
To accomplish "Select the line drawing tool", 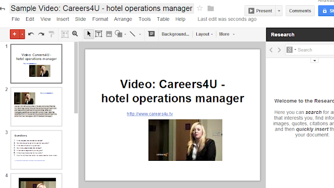I will 133,34.
